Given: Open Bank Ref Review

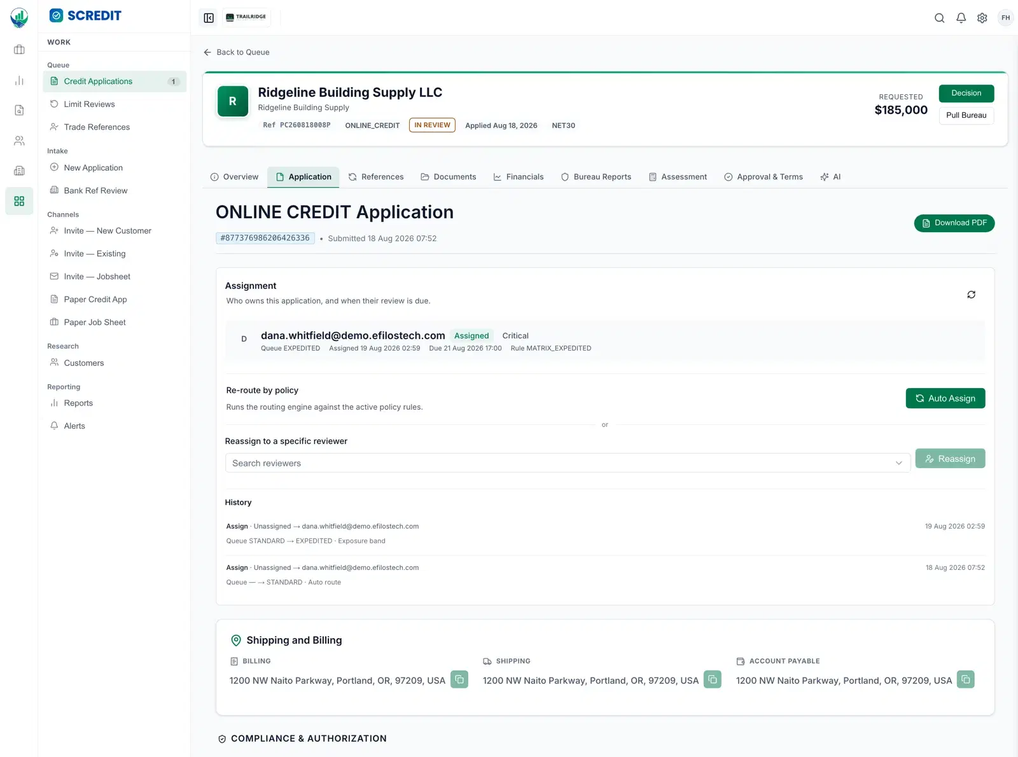Looking at the screenshot, I should [115, 191].
